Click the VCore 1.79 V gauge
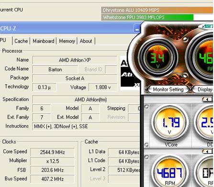The image size is (214, 187). pyautogui.click(x=170, y=122)
